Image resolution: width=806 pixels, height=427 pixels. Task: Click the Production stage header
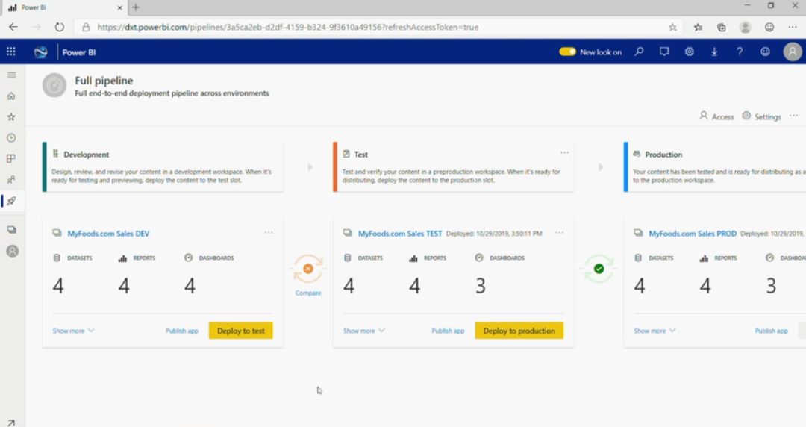(714, 166)
